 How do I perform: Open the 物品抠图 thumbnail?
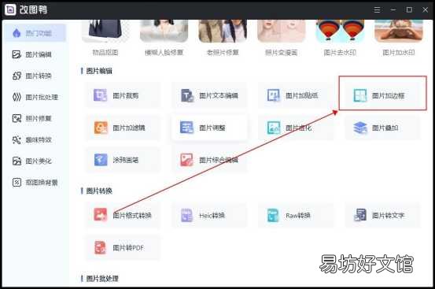[x=105, y=31]
